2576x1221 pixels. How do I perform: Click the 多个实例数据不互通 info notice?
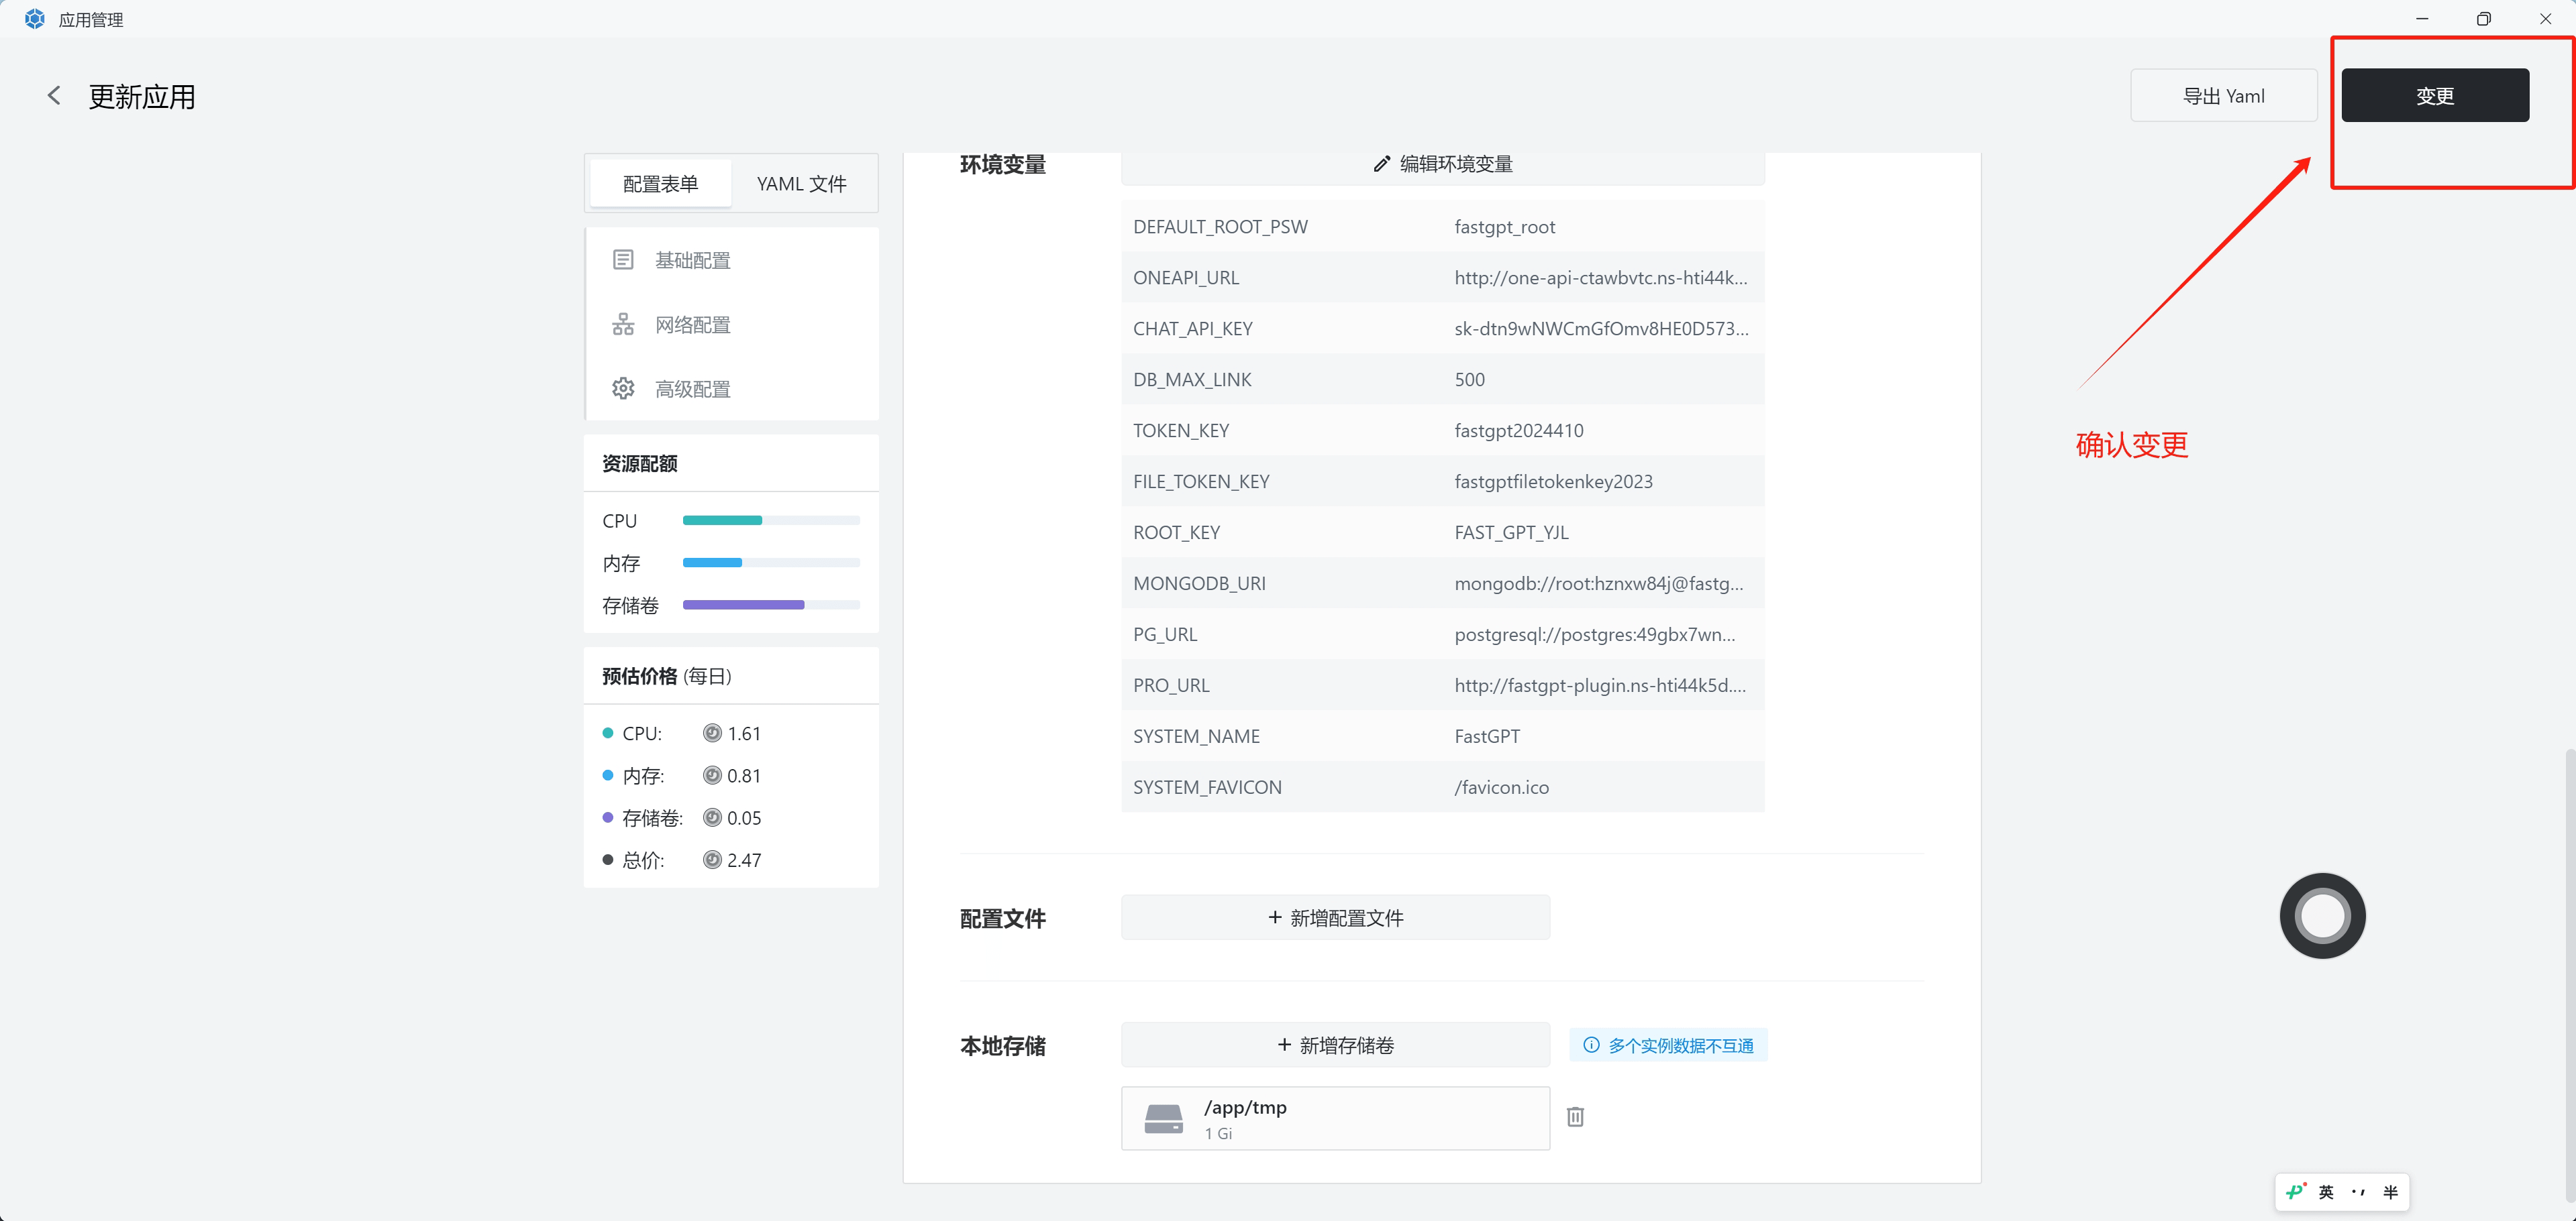tap(1668, 1045)
